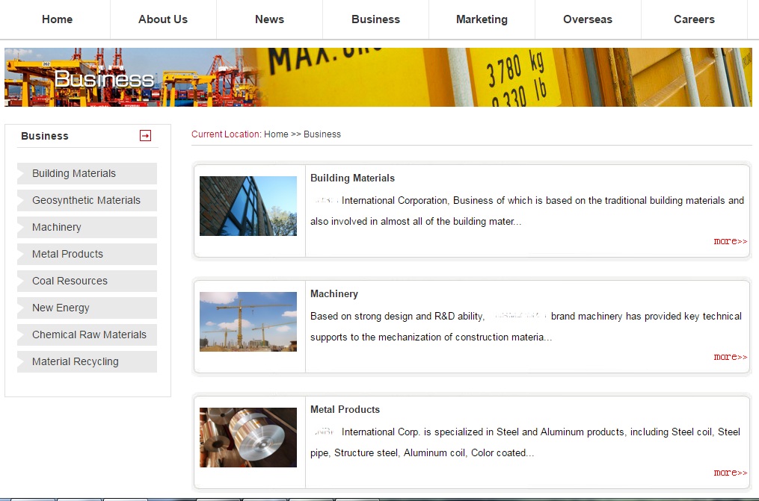Open the Metal Products steel coil thumbnail
Screen dimensions: 759x501
click(248, 438)
